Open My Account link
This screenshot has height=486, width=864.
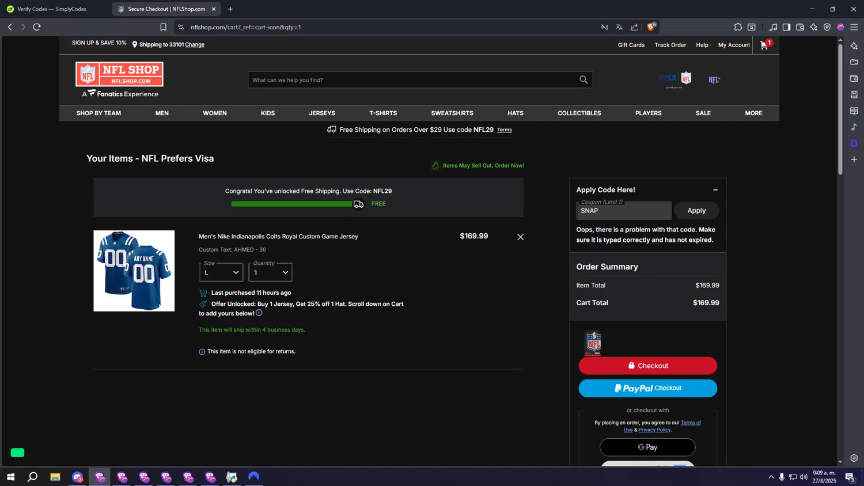734,45
